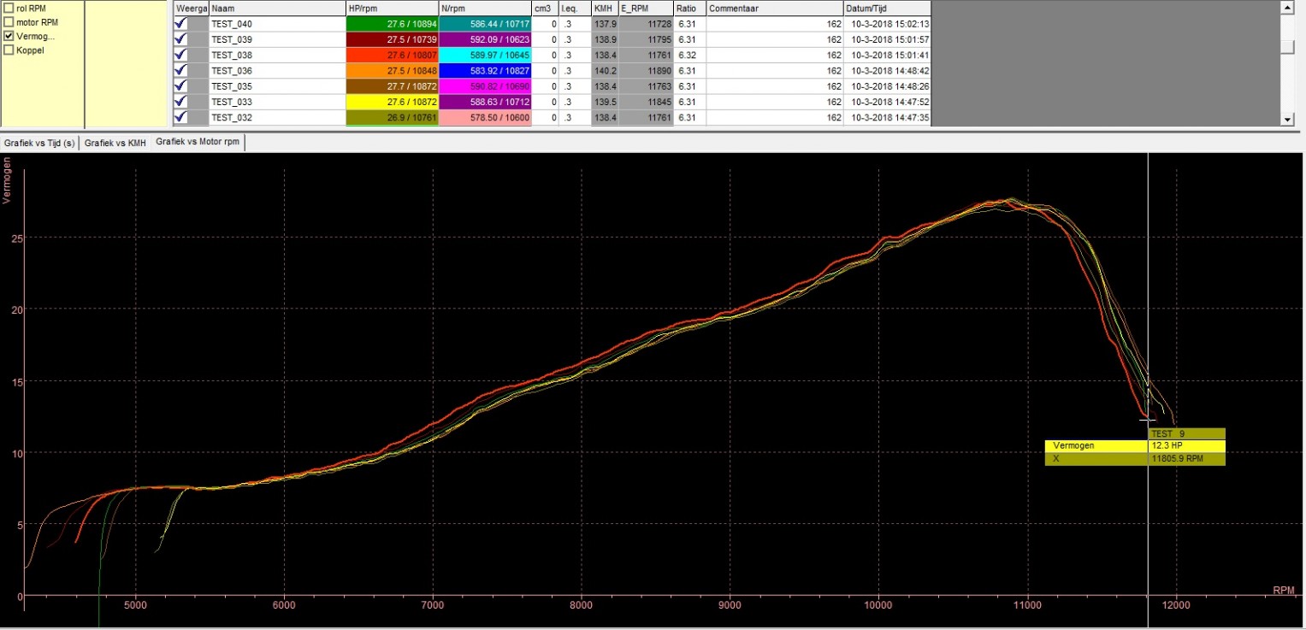1306x630 pixels.
Task: Toggle visibility checkmark for TEST_038
Action: coord(180,55)
